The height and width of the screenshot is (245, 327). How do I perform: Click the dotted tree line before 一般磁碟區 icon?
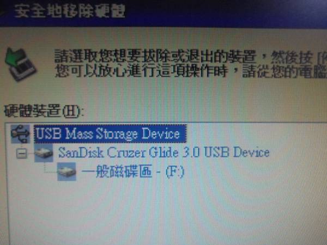[51, 168]
